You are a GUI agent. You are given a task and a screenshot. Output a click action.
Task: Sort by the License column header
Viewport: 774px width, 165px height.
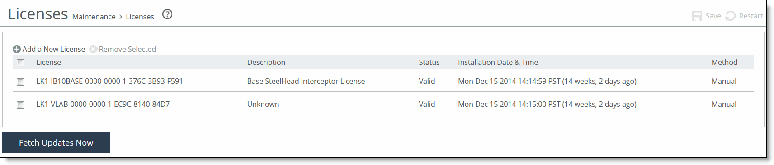click(x=48, y=62)
